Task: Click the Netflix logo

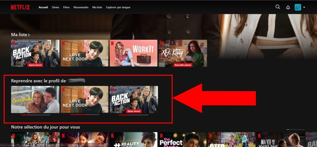Action: (x=20, y=7)
